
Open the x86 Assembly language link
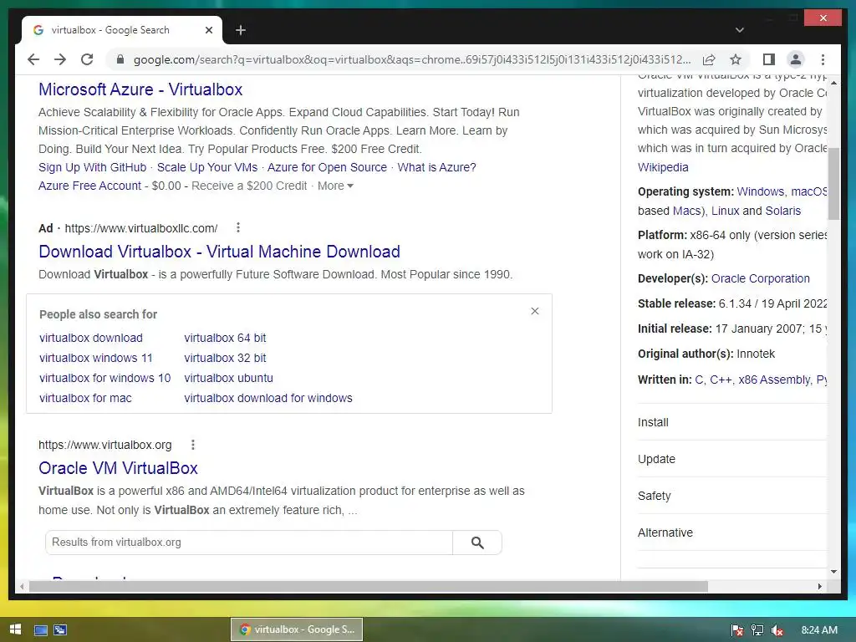[x=774, y=380]
